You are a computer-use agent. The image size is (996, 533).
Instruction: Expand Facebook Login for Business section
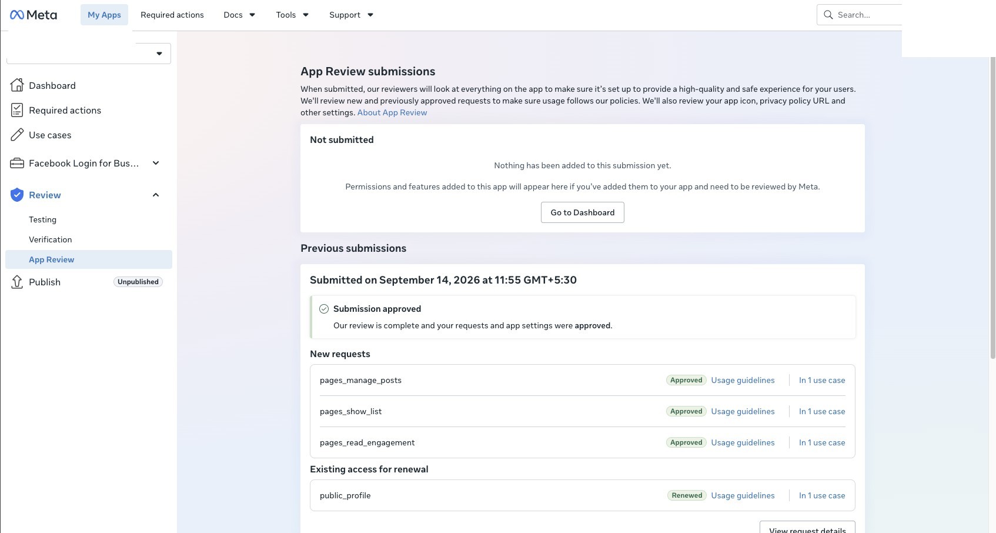(x=156, y=163)
